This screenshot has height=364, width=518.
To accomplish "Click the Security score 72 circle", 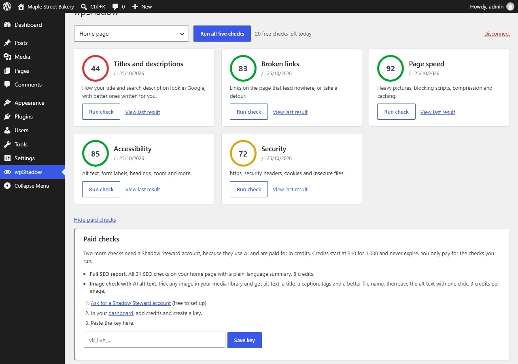I will 243,153.
